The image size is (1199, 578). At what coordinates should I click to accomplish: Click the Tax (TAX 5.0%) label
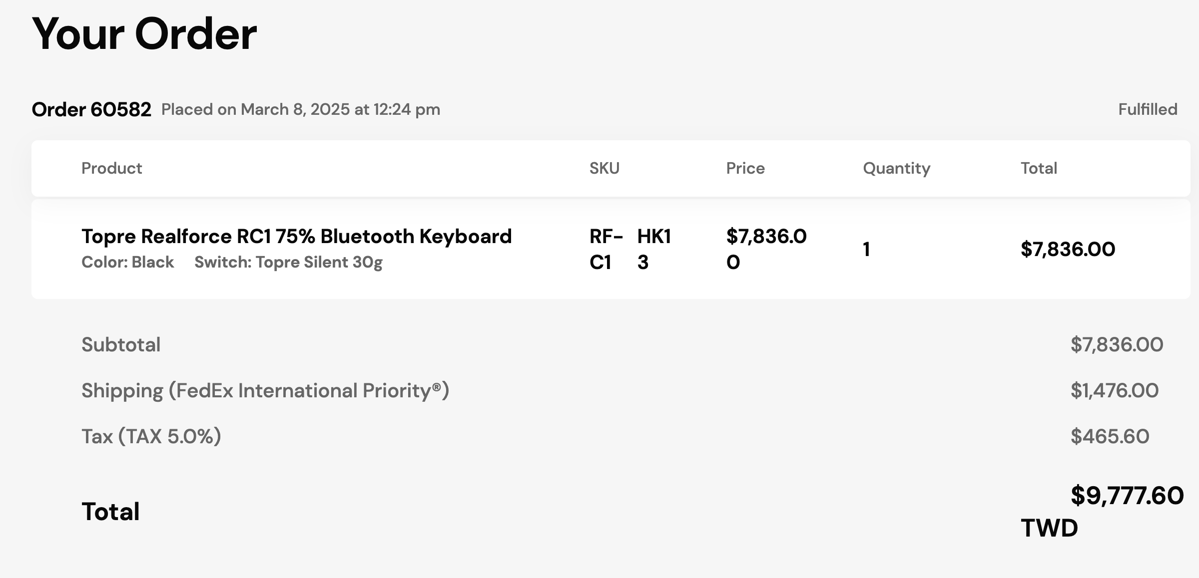(151, 437)
